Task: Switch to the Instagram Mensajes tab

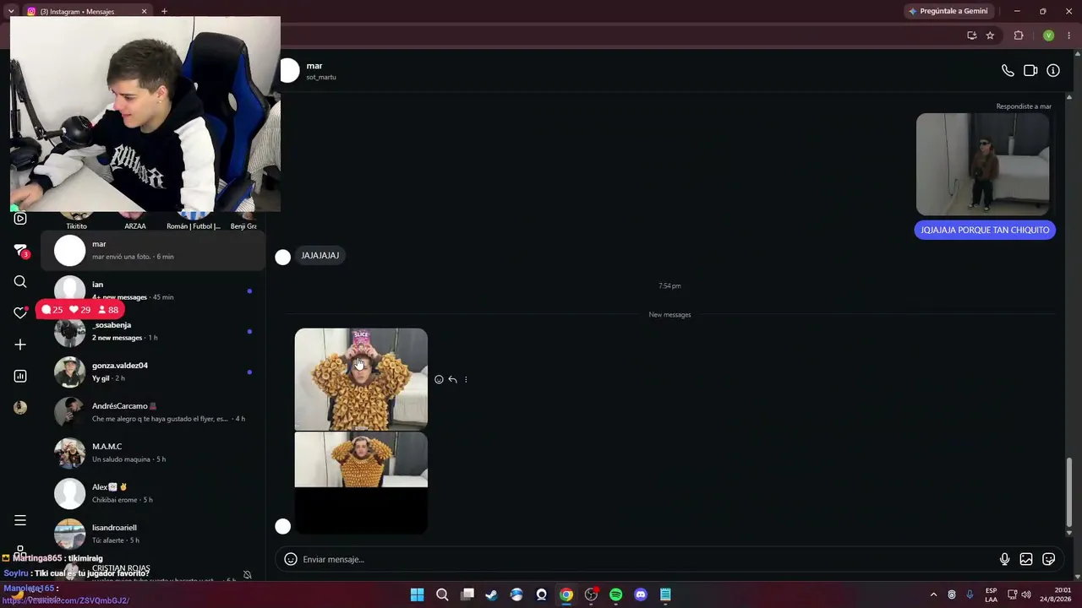Action: coord(87,12)
